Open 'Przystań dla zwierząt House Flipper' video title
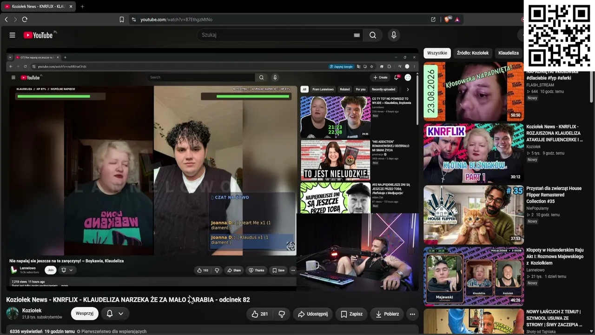 [x=554, y=195]
